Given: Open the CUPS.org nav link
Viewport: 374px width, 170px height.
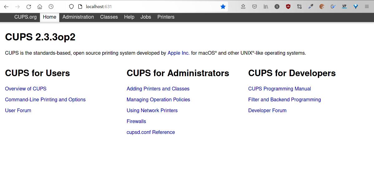Looking at the screenshot, I should 26,17.
